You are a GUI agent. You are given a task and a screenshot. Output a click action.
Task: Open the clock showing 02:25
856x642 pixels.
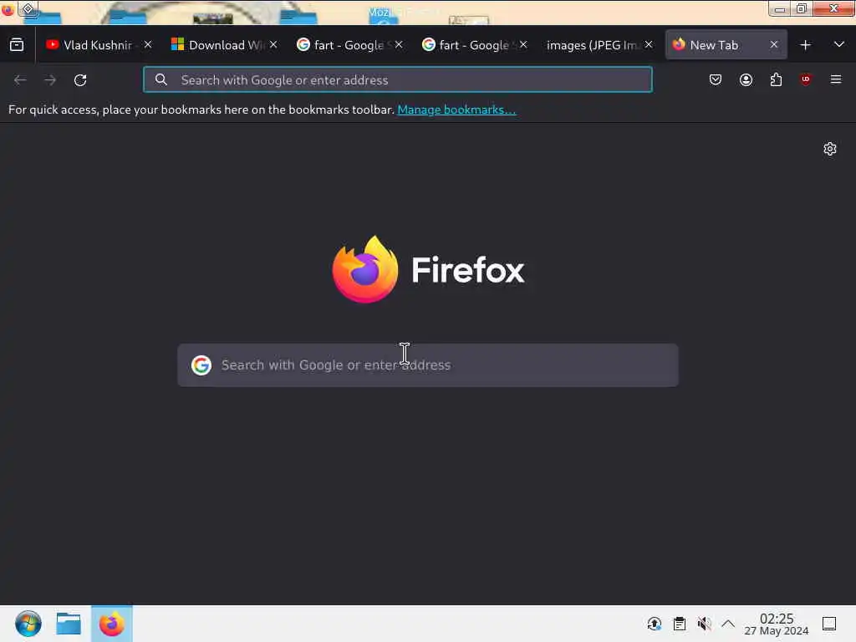777,624
